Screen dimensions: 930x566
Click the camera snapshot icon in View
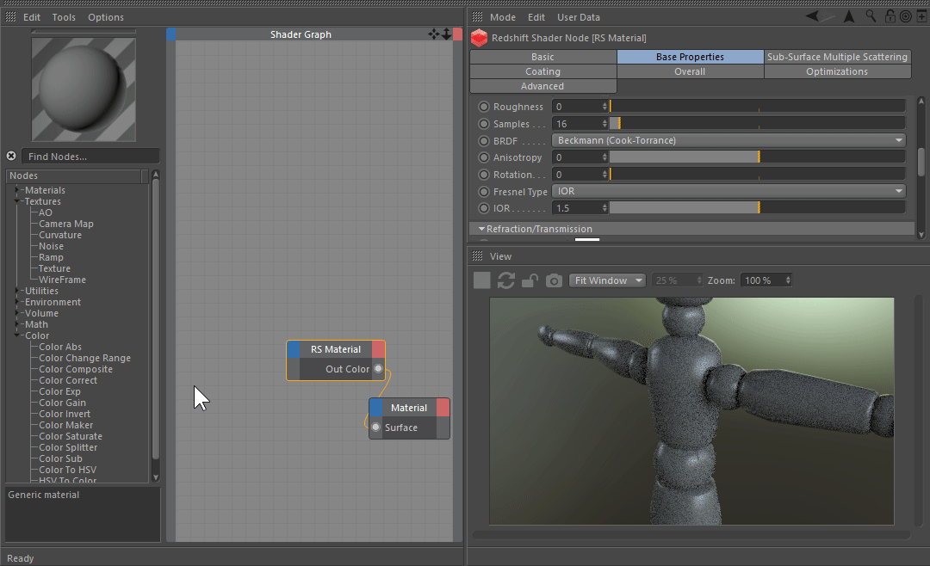pos(554,280)
